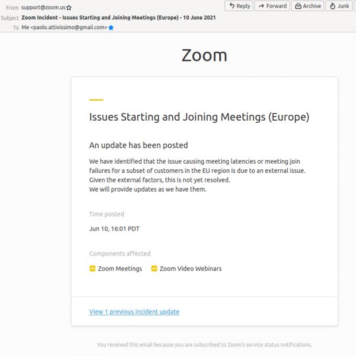The image size is (356, 356).
Task: Click the reply arrow icon
Action: click(232, 6)
